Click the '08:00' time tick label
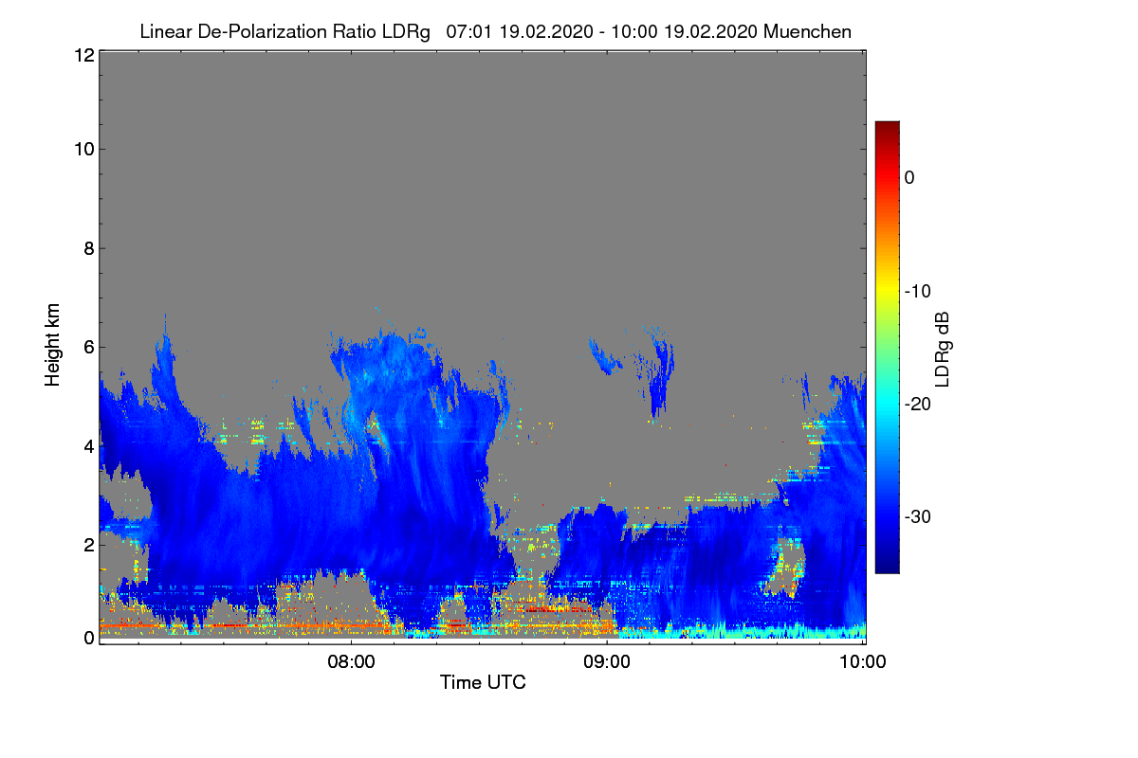1138x758 pixels. point(351,661)
